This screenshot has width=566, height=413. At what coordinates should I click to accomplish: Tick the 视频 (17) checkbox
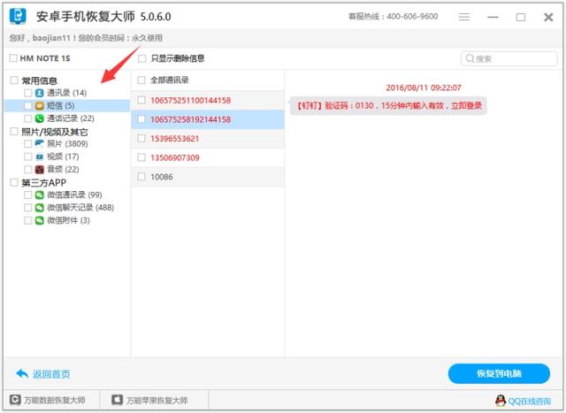[27, 157]
